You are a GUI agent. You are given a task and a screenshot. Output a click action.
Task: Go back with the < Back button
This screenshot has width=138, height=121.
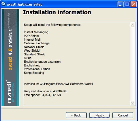pyautogui.click(x=76, y=115)
